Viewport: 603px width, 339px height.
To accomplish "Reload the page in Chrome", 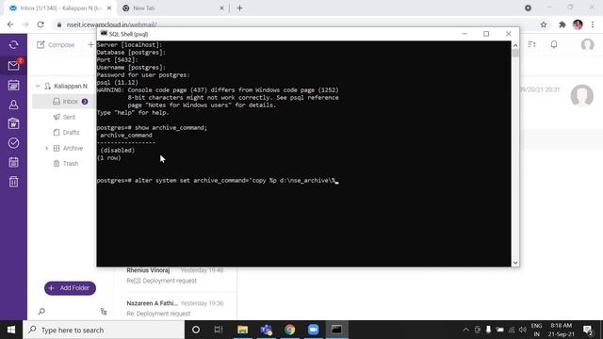I will point(41,24).
